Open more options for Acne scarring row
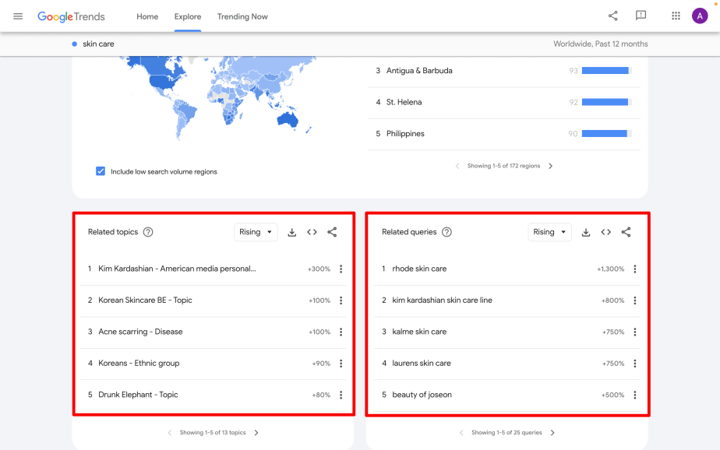720x450 pixels. click(341, 332)
